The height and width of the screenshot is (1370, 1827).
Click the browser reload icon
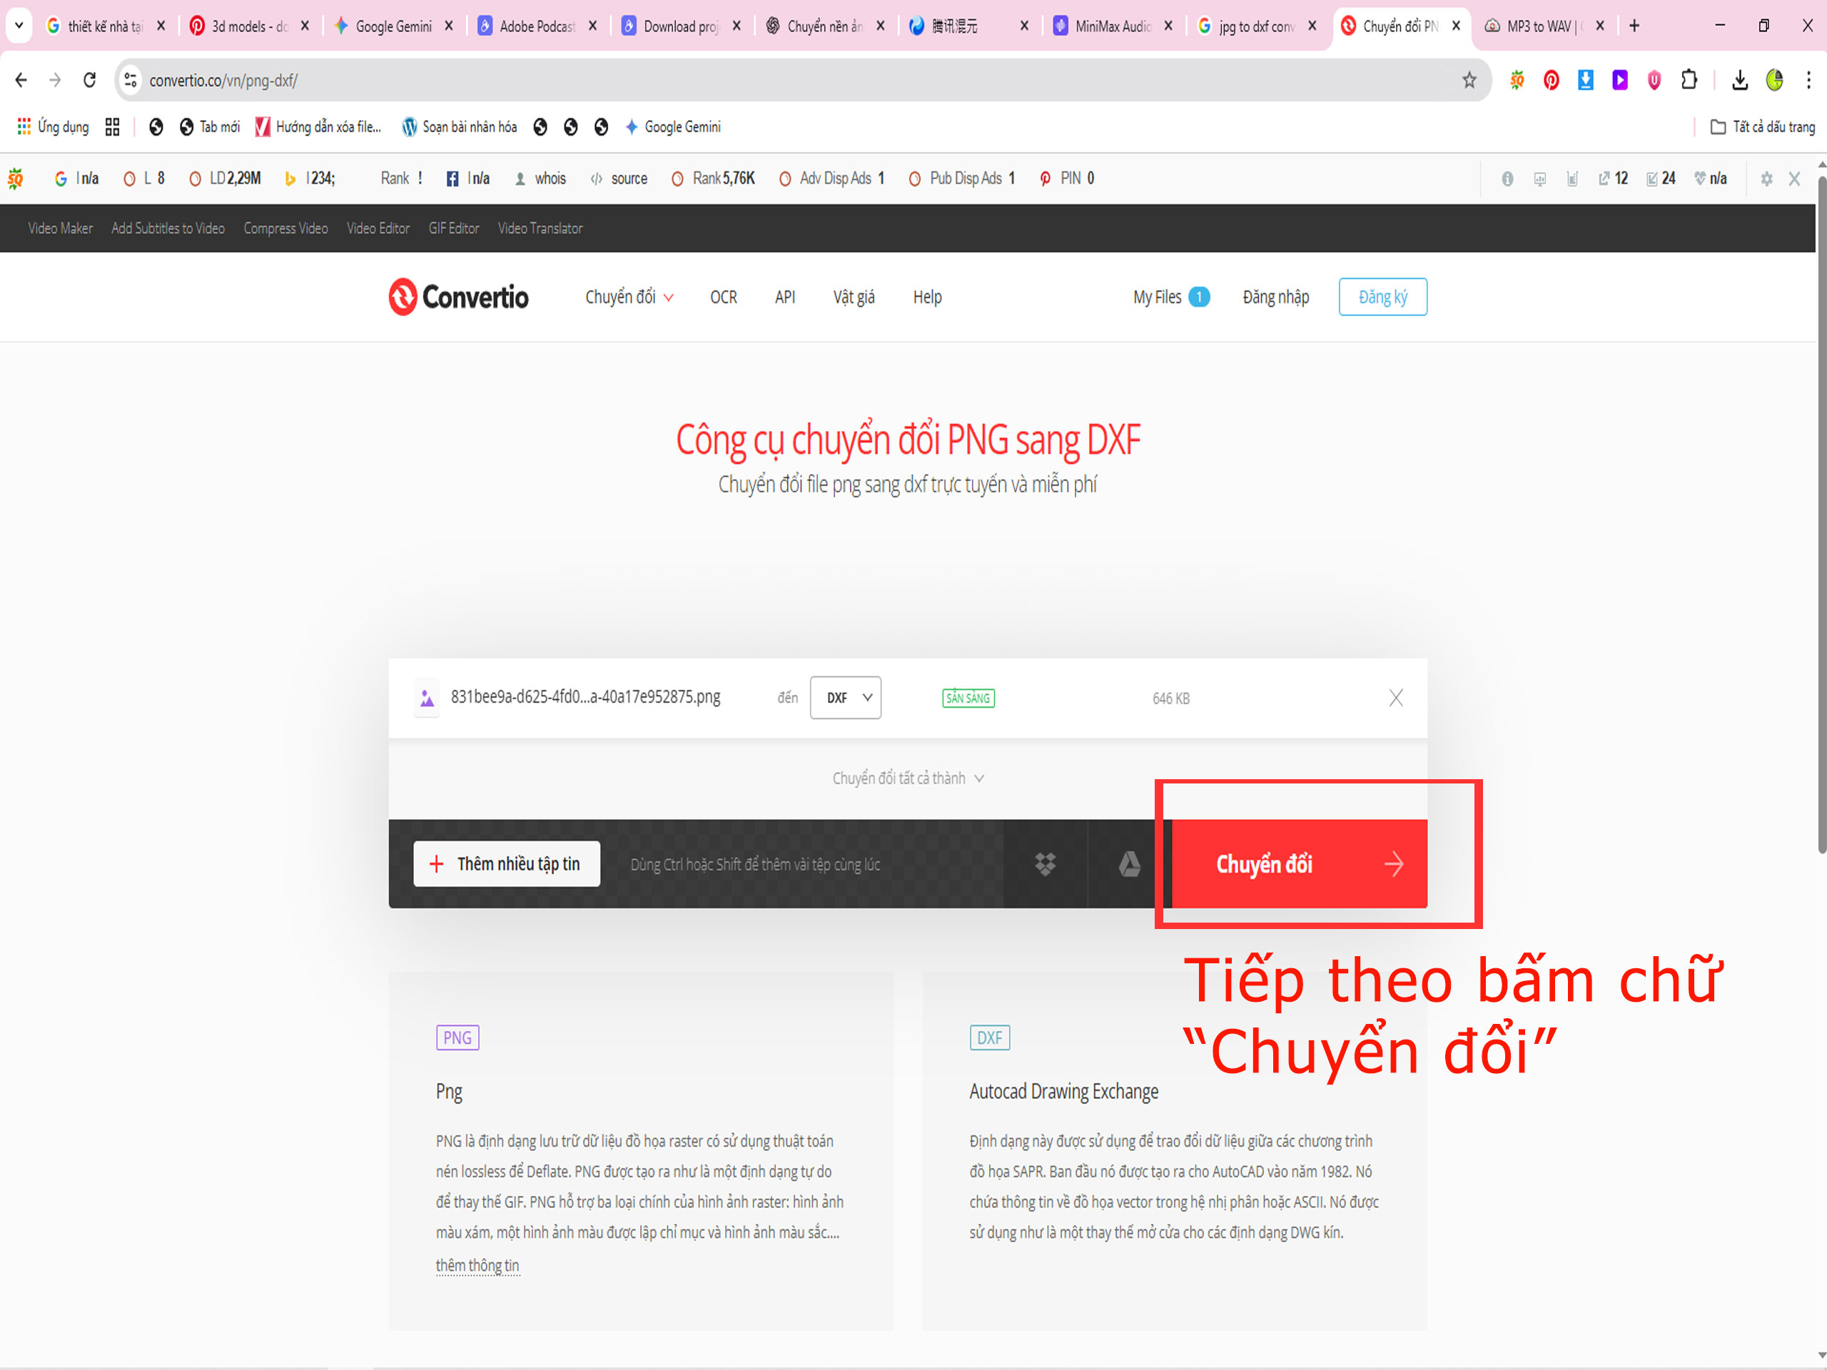(x=90, y=80)
